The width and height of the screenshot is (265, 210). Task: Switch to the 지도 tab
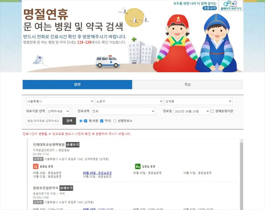(188, 85)
